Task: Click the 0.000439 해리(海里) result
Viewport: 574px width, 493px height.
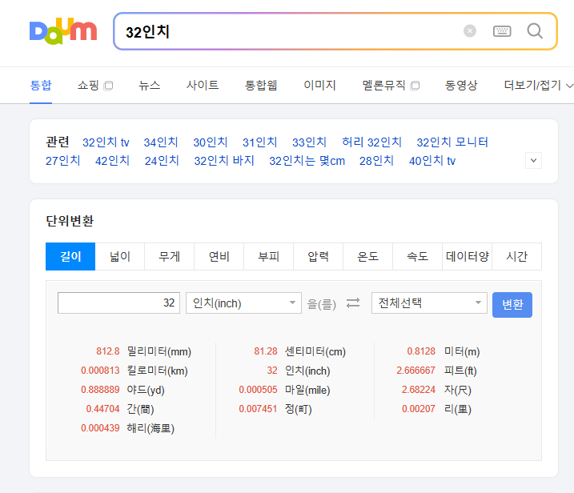Action: [x=128, y=428]
